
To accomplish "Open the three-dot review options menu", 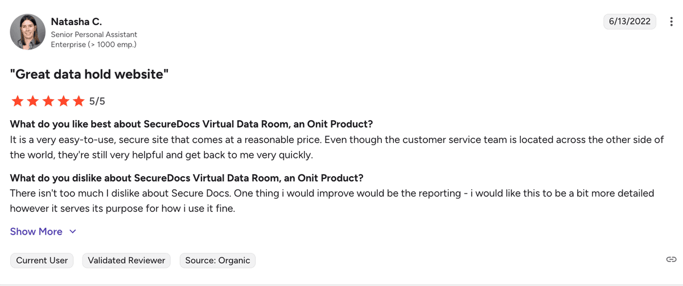I will pos(670,22).
